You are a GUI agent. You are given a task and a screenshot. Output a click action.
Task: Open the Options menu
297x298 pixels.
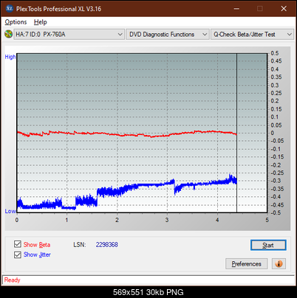pyautogui.click(x=16, y=22)
